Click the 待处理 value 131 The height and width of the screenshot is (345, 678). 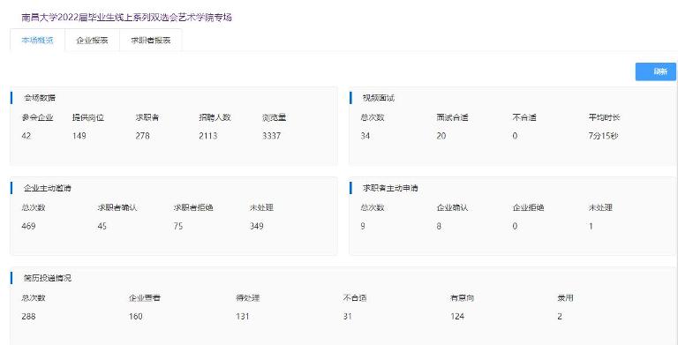(243, 317)
